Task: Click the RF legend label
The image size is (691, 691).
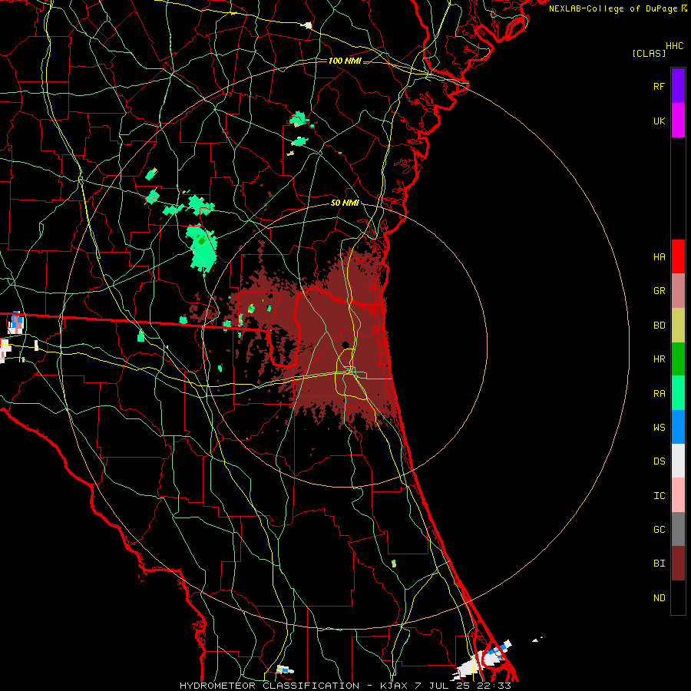Action: [660, 86]
